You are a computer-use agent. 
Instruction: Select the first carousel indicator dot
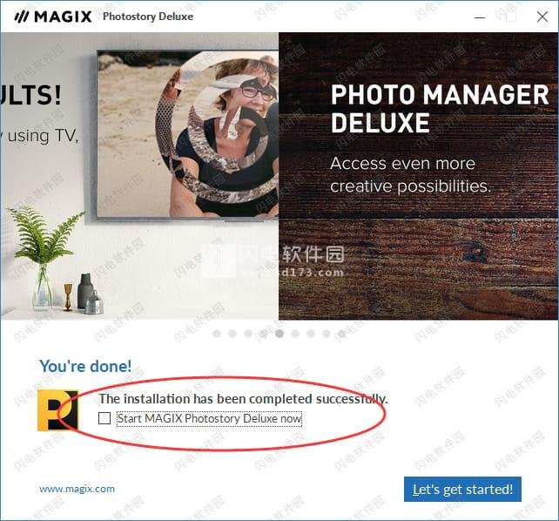[217, 334]
